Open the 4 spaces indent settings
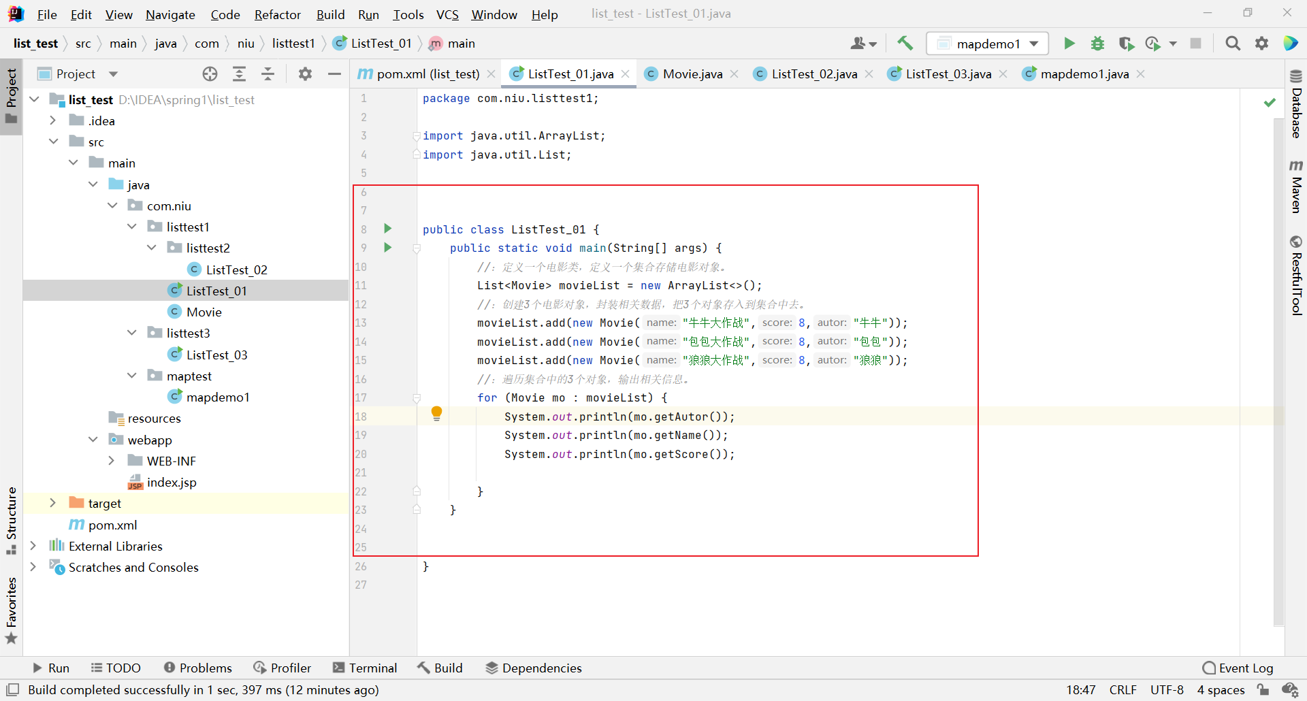The width and height of the screenshot is (1307, 701). 1221,689
